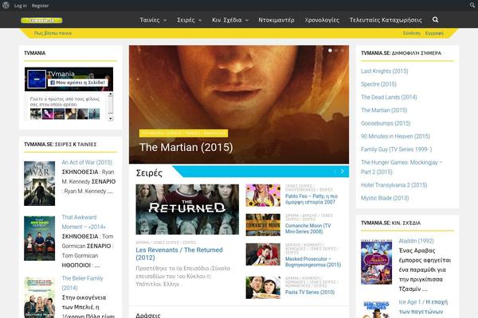Open Last Knights (2015) popular link
The image size is (478, 318).
(x=385, y=72)
